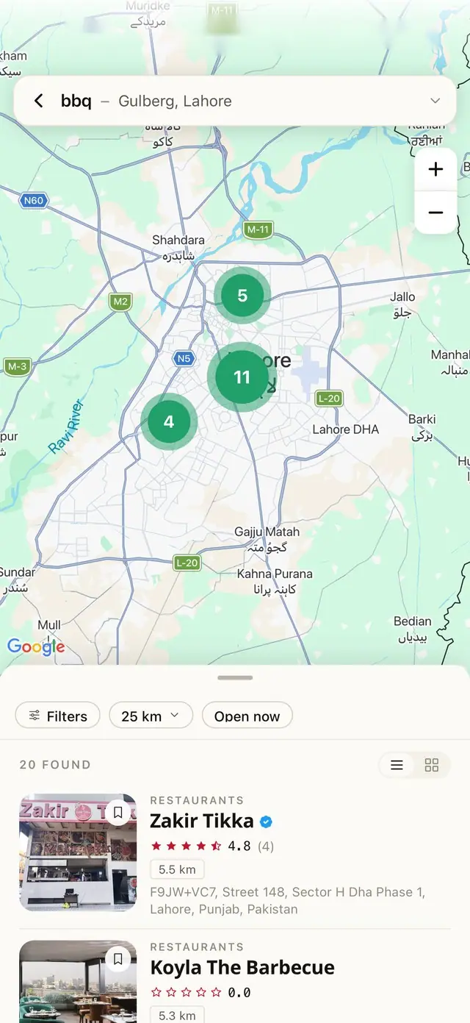Tap the 5.5 km distance tag

(177, 869)
